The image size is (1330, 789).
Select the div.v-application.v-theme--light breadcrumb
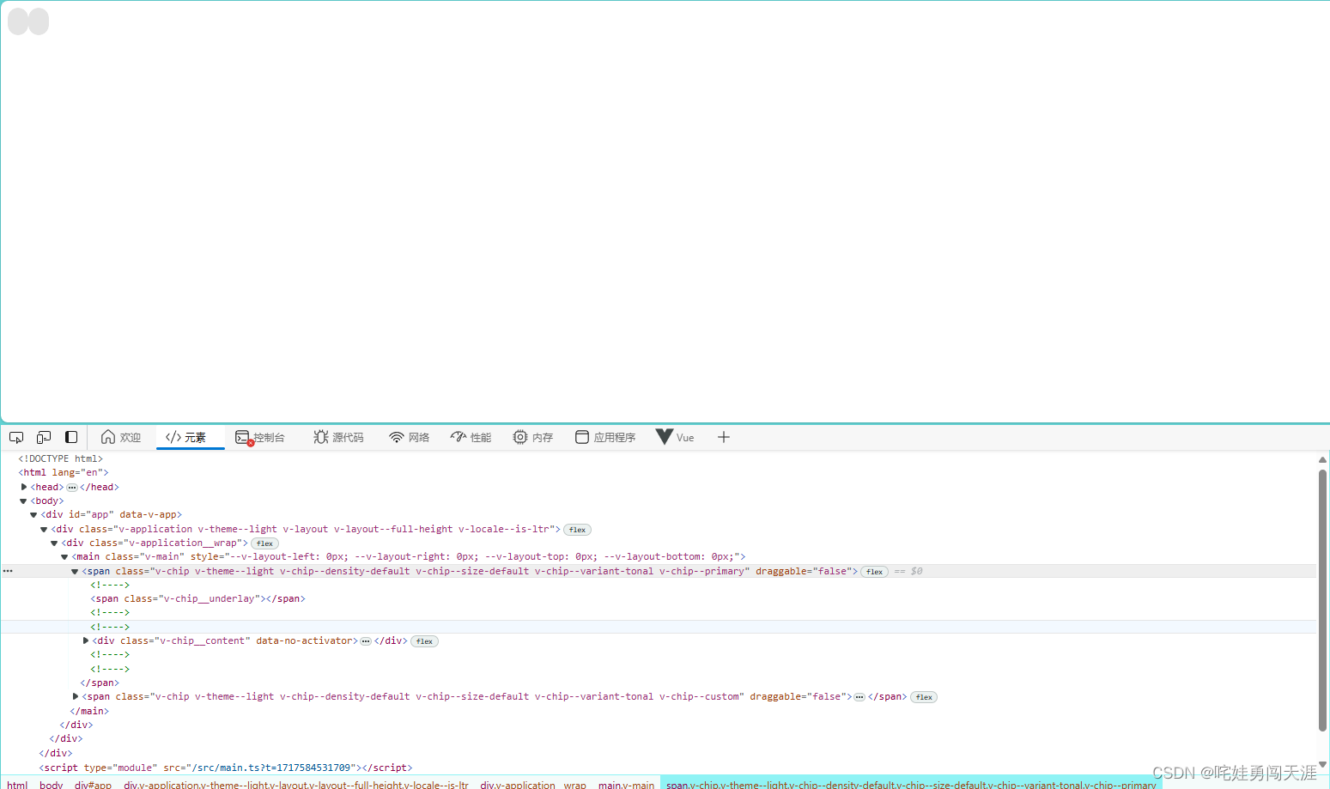click(x=296, y=784)
